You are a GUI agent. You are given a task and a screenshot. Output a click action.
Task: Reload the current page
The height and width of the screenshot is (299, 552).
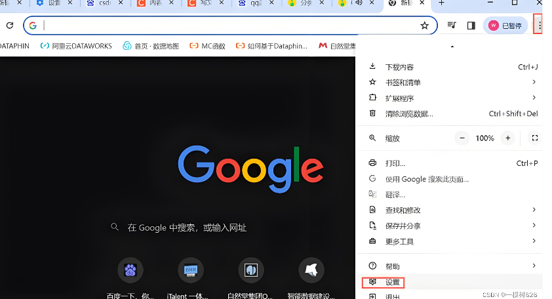pos(10,26)
